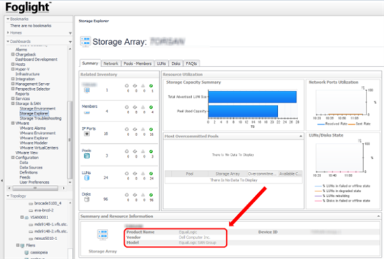This screenshot has height=259, width=384.
Task: Open the Homes section dropdown arrow
Action: (x=71, y=33)
